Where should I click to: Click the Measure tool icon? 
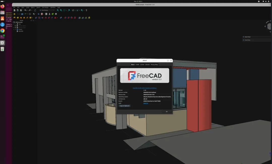pyautogui.click(x=86, y=10)
